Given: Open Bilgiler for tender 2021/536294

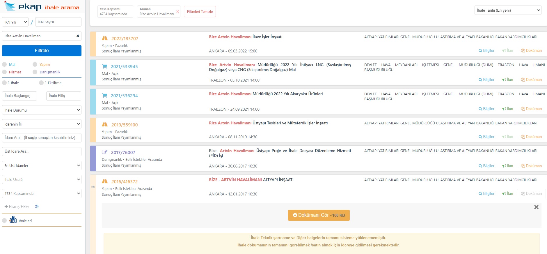Looking at the screenshot, I should coord(486,109).
